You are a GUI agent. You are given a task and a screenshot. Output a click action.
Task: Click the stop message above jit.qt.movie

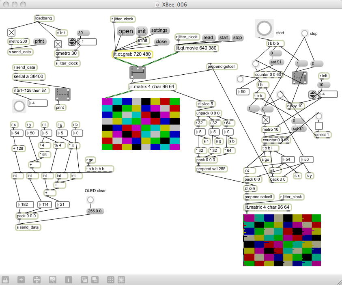pos(237,37)
